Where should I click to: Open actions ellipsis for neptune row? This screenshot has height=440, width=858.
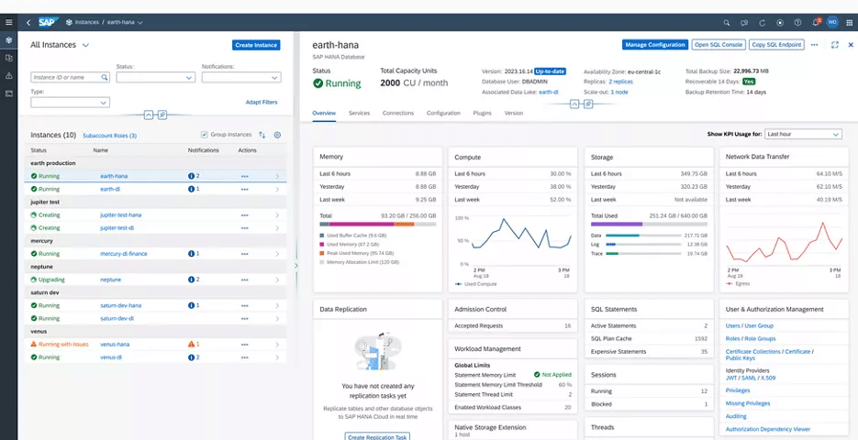[x=245, y=280]
